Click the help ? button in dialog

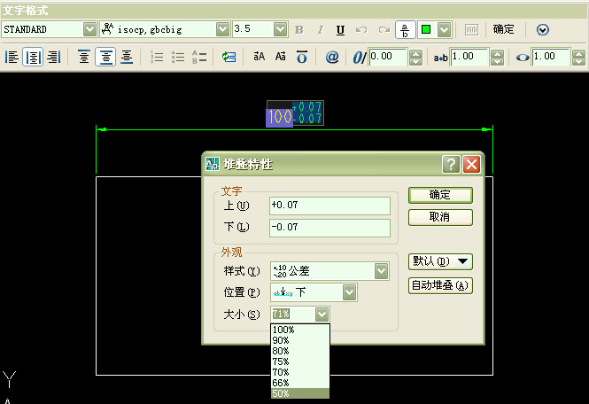pyautogui.click(x=451, y=164)
